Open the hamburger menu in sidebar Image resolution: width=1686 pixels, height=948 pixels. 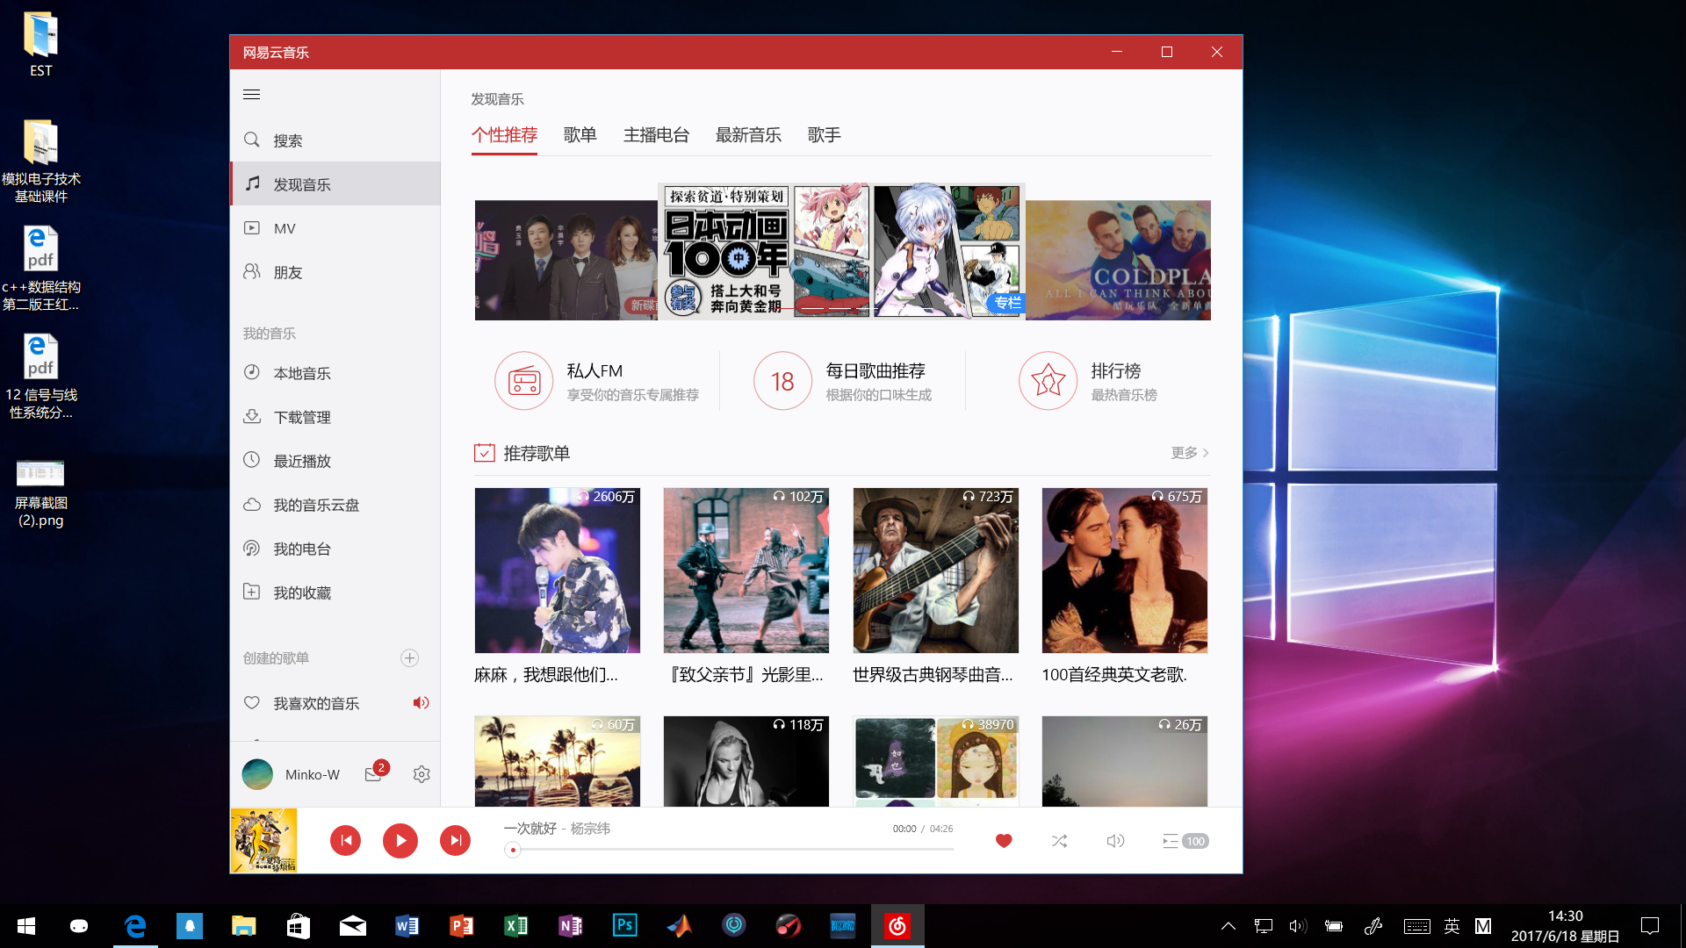(251, 95)
